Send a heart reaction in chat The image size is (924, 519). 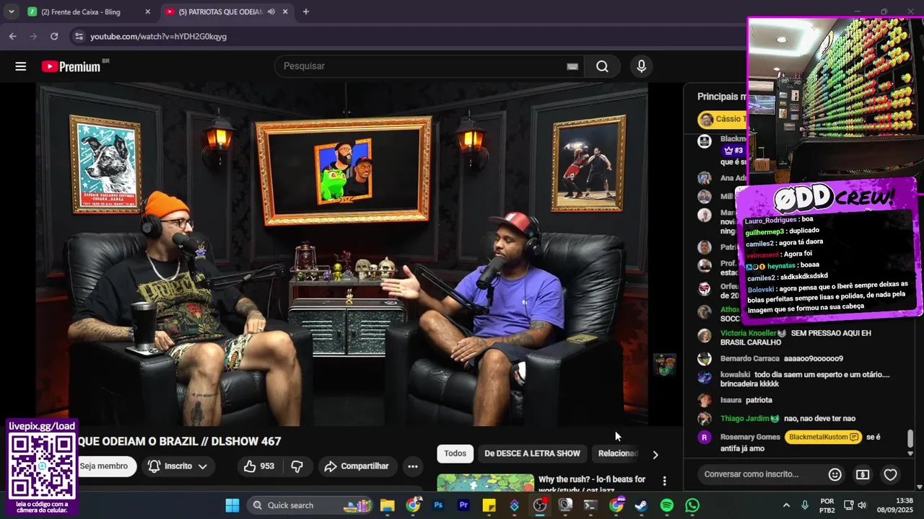coord(891,474)
